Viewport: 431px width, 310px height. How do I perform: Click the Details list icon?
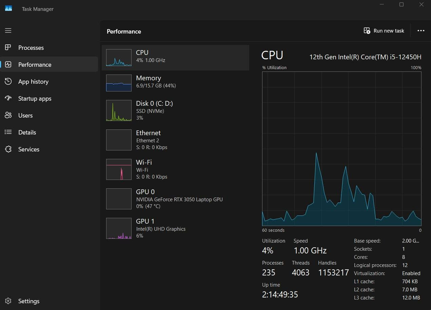point(8,132)
